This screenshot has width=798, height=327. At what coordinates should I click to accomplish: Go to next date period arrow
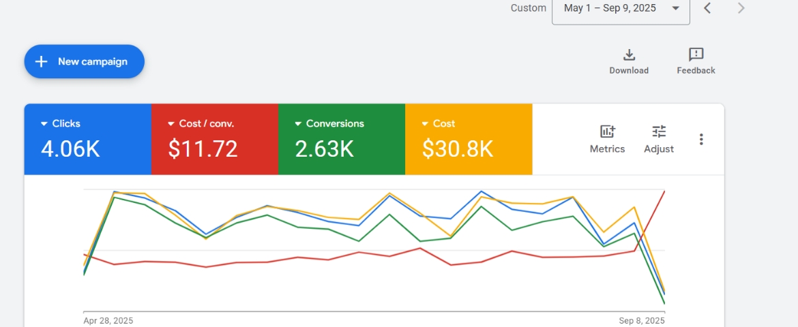click(741, 8)
